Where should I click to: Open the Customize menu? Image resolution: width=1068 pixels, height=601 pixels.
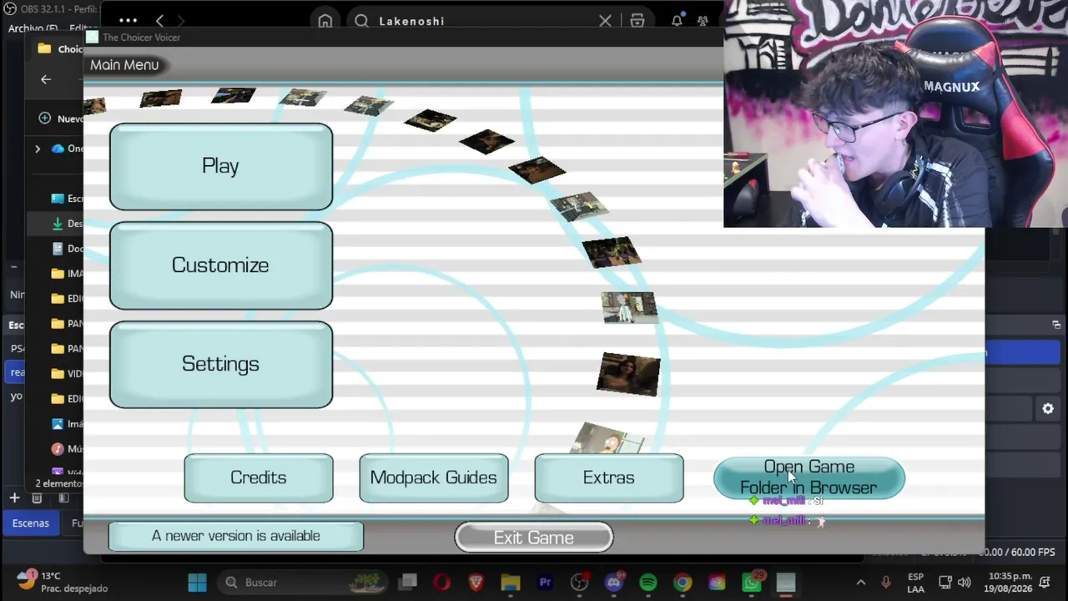click(220, 265)
